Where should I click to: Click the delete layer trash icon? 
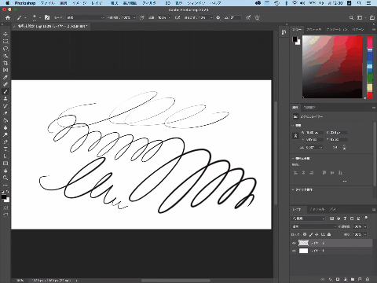coord(368,279)
